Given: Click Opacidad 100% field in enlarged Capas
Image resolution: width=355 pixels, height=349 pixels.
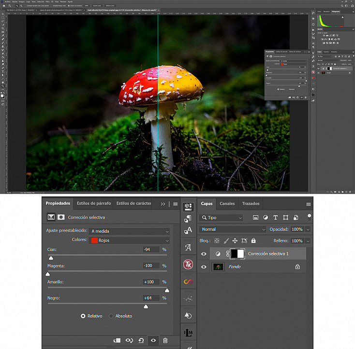Looking at the screenshot, I should (x=297, y=229).
